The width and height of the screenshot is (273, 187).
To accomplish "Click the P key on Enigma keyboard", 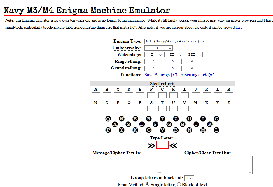I will click(108, 130).
